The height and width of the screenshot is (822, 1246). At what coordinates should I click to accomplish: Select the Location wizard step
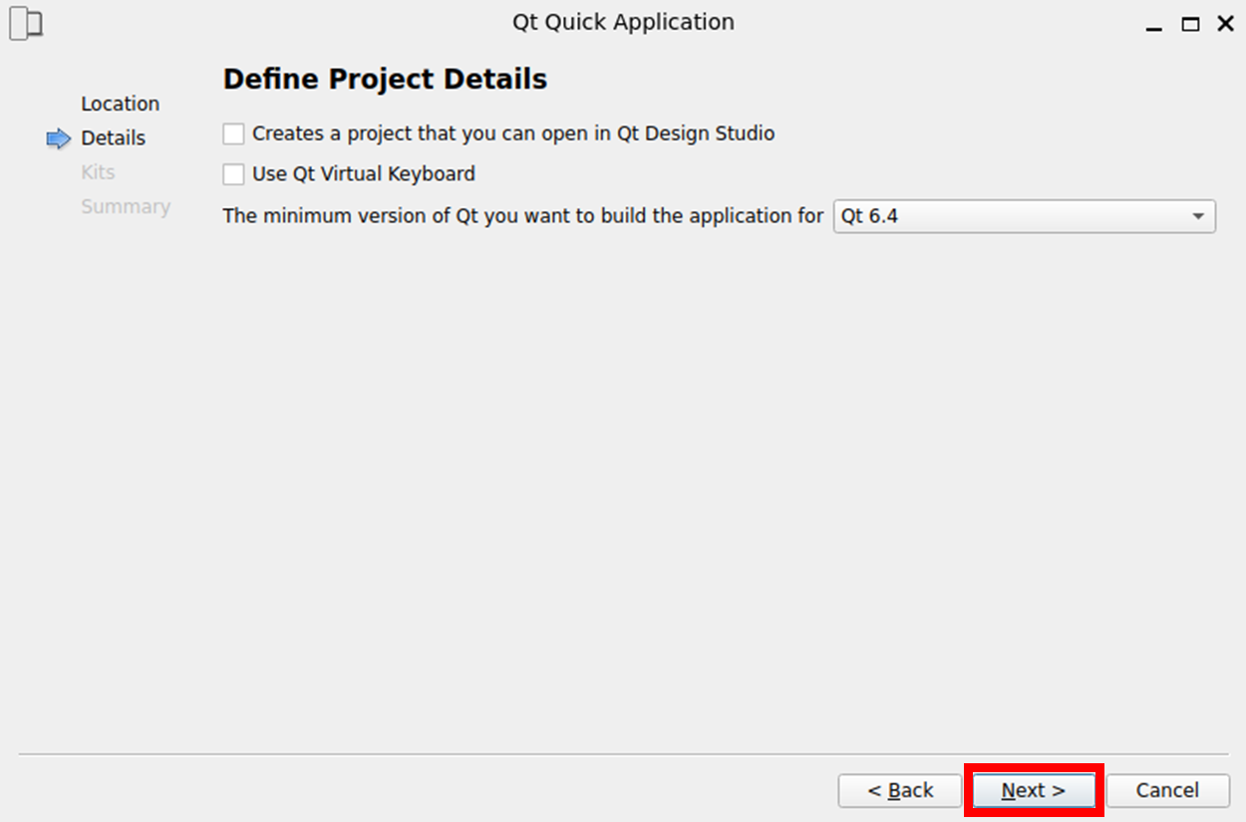[120, 104]
